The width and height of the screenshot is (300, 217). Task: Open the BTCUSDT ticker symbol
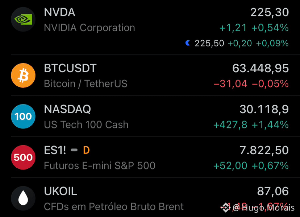(70, 68)
